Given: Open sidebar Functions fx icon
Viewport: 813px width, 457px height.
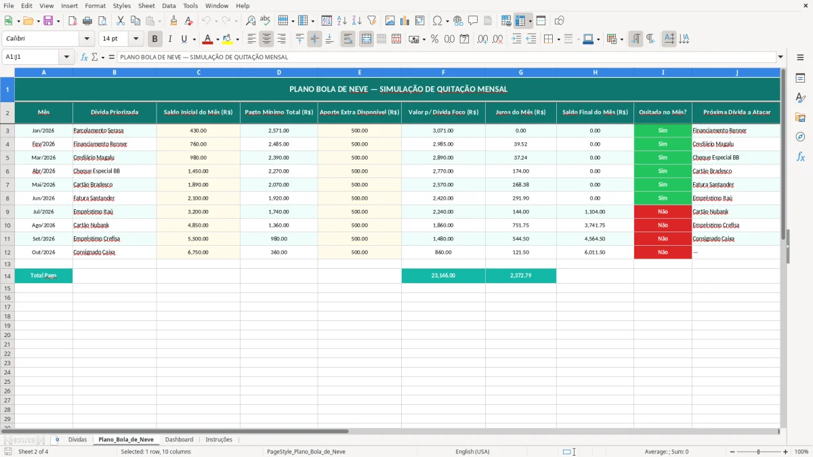Looking at the screenshot, I should 800,156.
